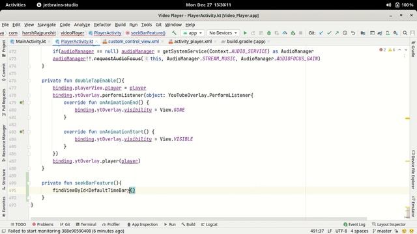Open the Problems tool window
This screenshot has height=234, width=417.
43,224
